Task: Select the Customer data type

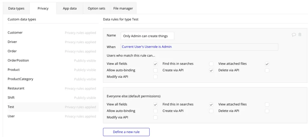Action: click(x=53, y=32)
